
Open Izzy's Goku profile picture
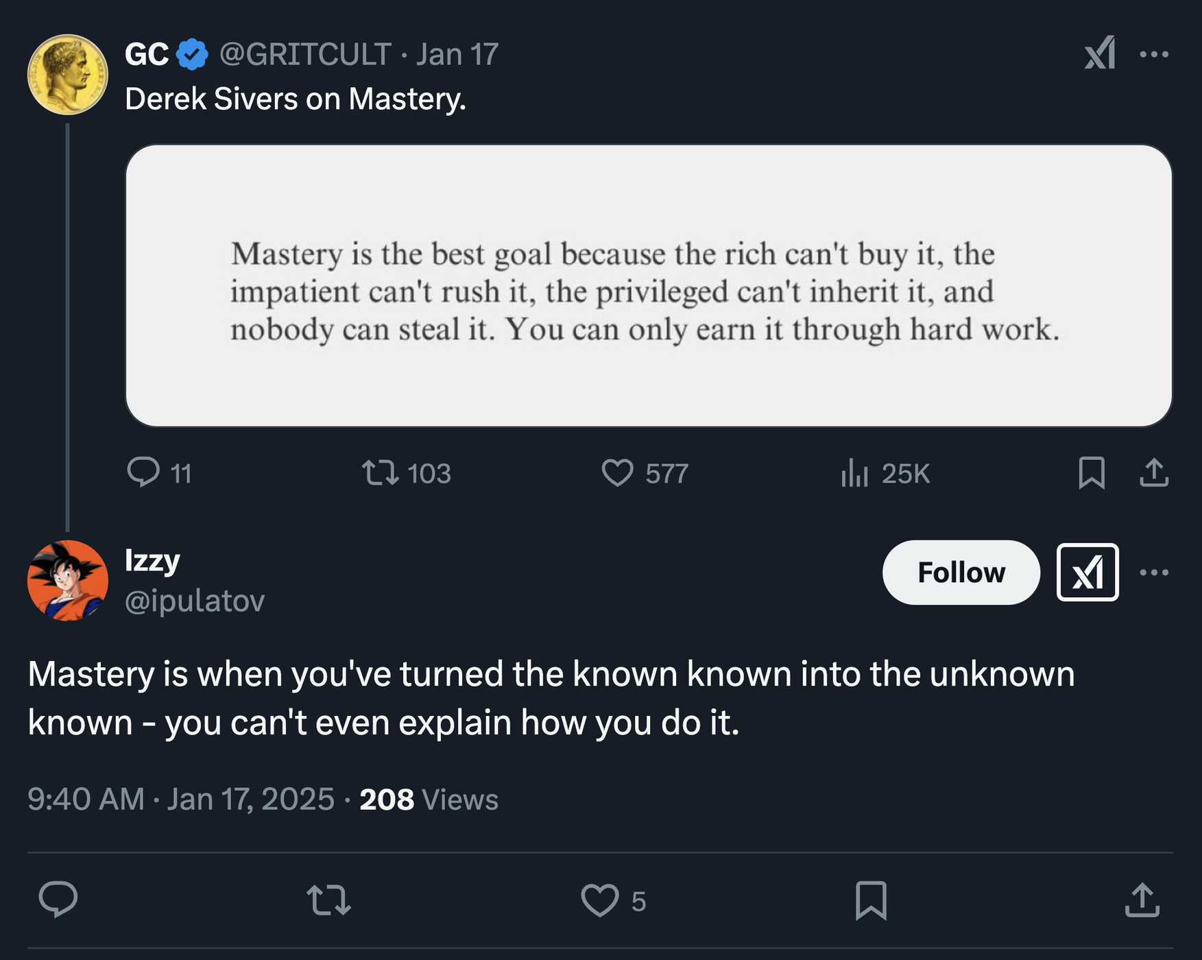[67, 580]
